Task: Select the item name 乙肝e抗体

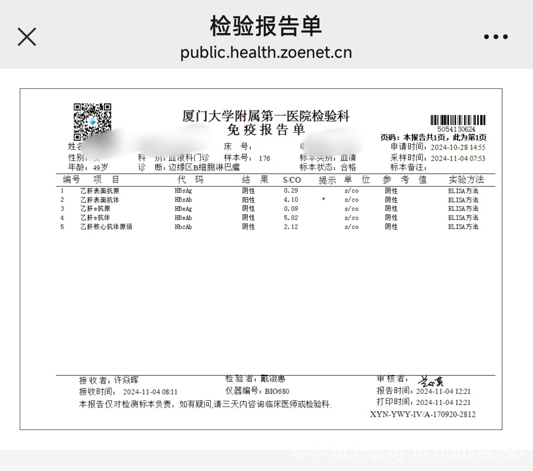Action: pos(95,218)
